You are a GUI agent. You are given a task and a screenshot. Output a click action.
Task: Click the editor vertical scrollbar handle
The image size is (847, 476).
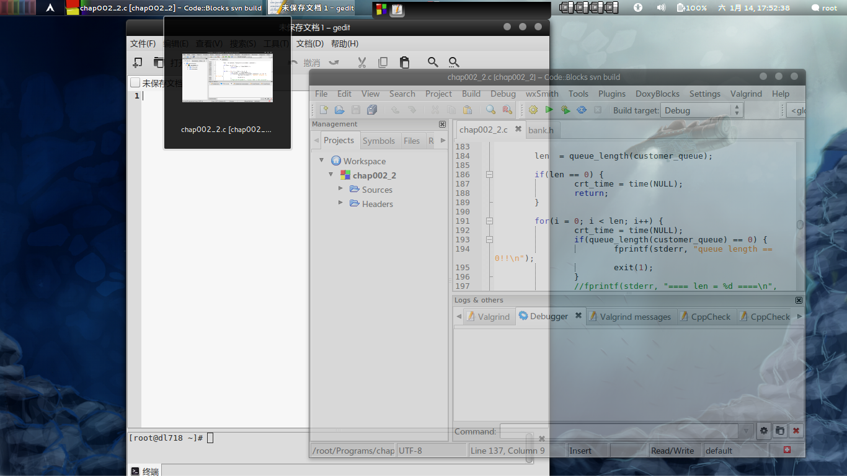(x=800, y=224)
